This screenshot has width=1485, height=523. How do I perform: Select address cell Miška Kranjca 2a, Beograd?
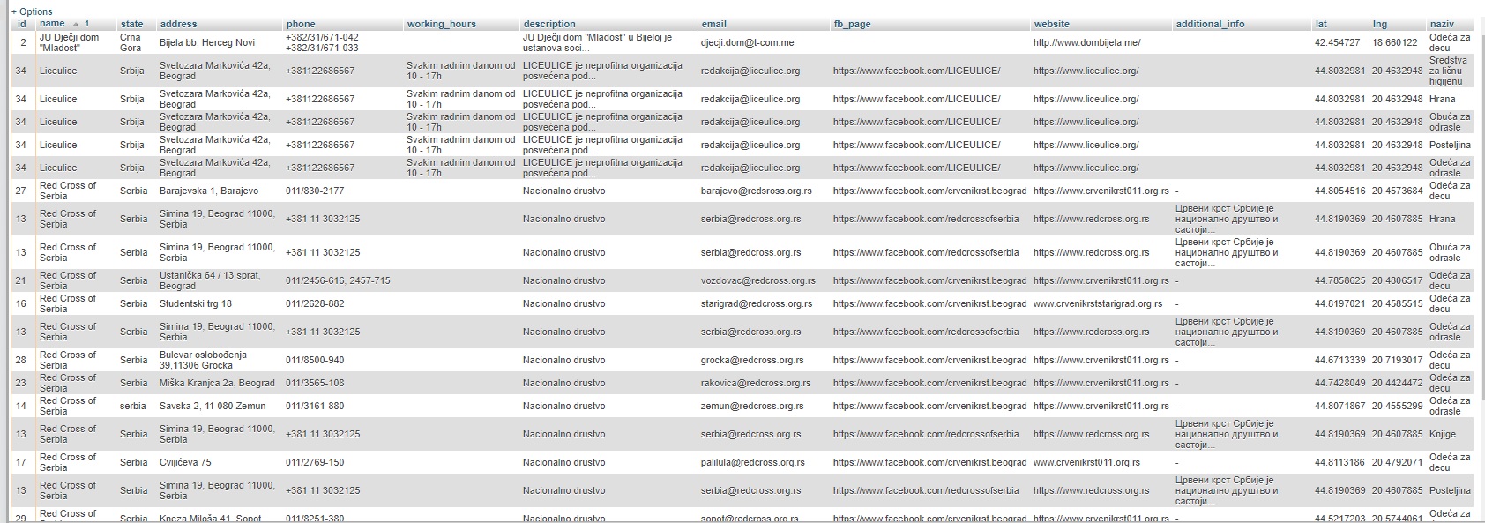click(217, 383)
